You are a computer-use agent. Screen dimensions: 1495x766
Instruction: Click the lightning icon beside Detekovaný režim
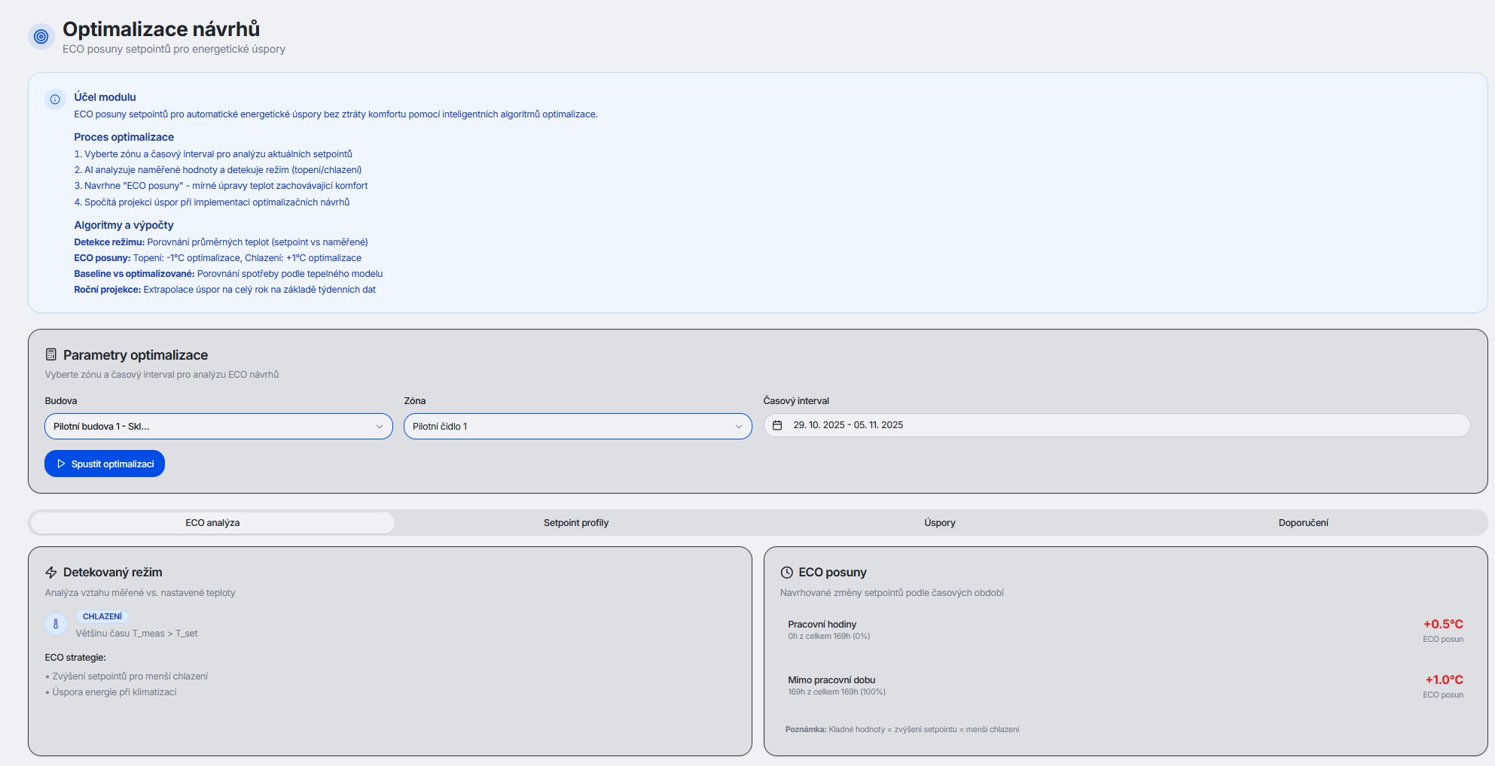tap(51, 573)
